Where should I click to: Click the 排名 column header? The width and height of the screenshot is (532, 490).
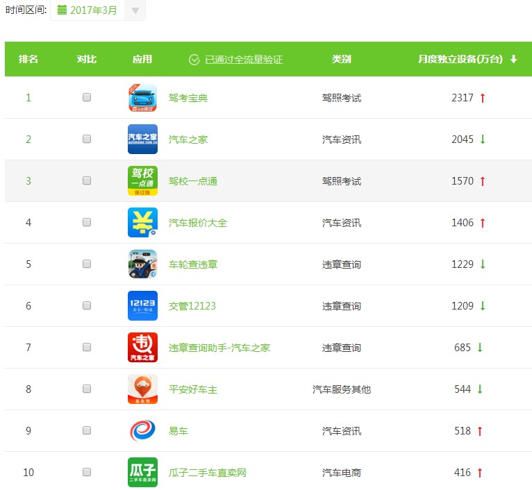coord(28,59)
